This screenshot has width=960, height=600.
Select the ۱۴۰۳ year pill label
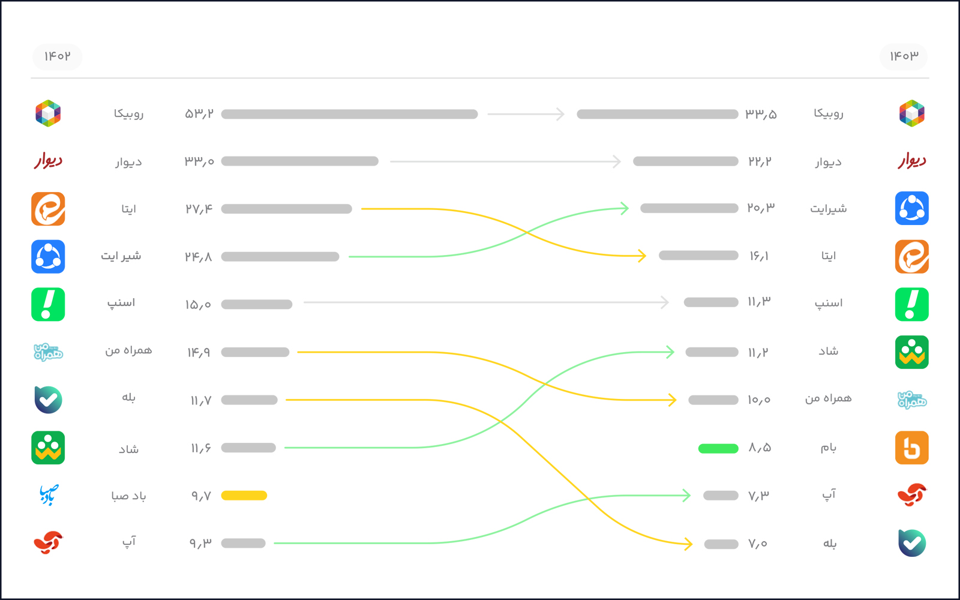904,56
